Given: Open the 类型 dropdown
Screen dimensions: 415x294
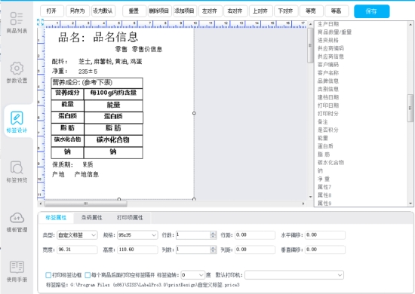Looking at the screenshot, I should tap(77, 235).
